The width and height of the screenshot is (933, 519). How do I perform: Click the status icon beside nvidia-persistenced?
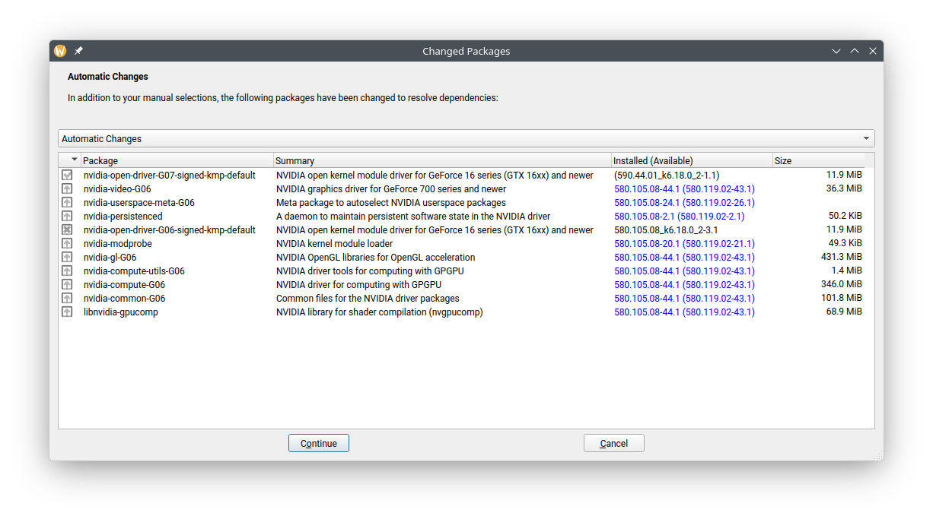(67, 217)
